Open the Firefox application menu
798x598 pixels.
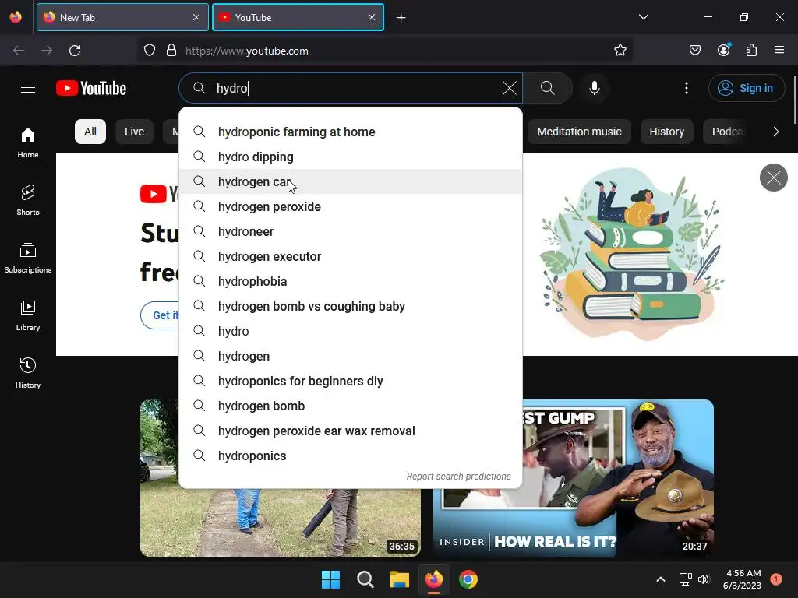pos(779,50)
